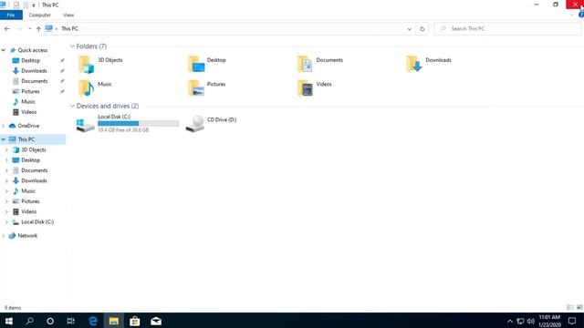The height and width of the screenshot is (328, 584).
Task: Collapse the Devices and drives section
Action: point(72,106)
